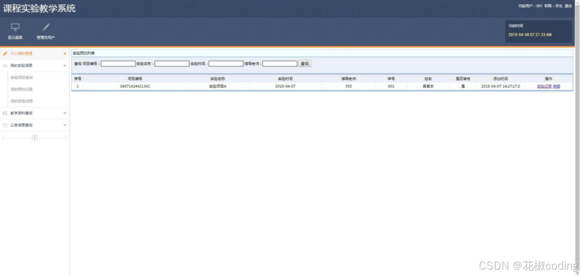Image resolution: width=580 pixels, height=276 pixels.
Task: Click the instructor cell 555
Action: 348,86
